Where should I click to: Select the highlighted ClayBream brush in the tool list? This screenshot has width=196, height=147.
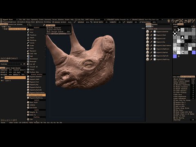(36, 95)
